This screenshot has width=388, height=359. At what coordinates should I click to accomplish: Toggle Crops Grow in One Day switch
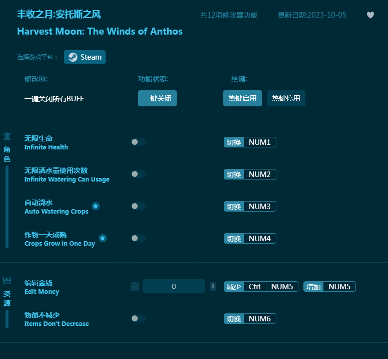[138, 238]
